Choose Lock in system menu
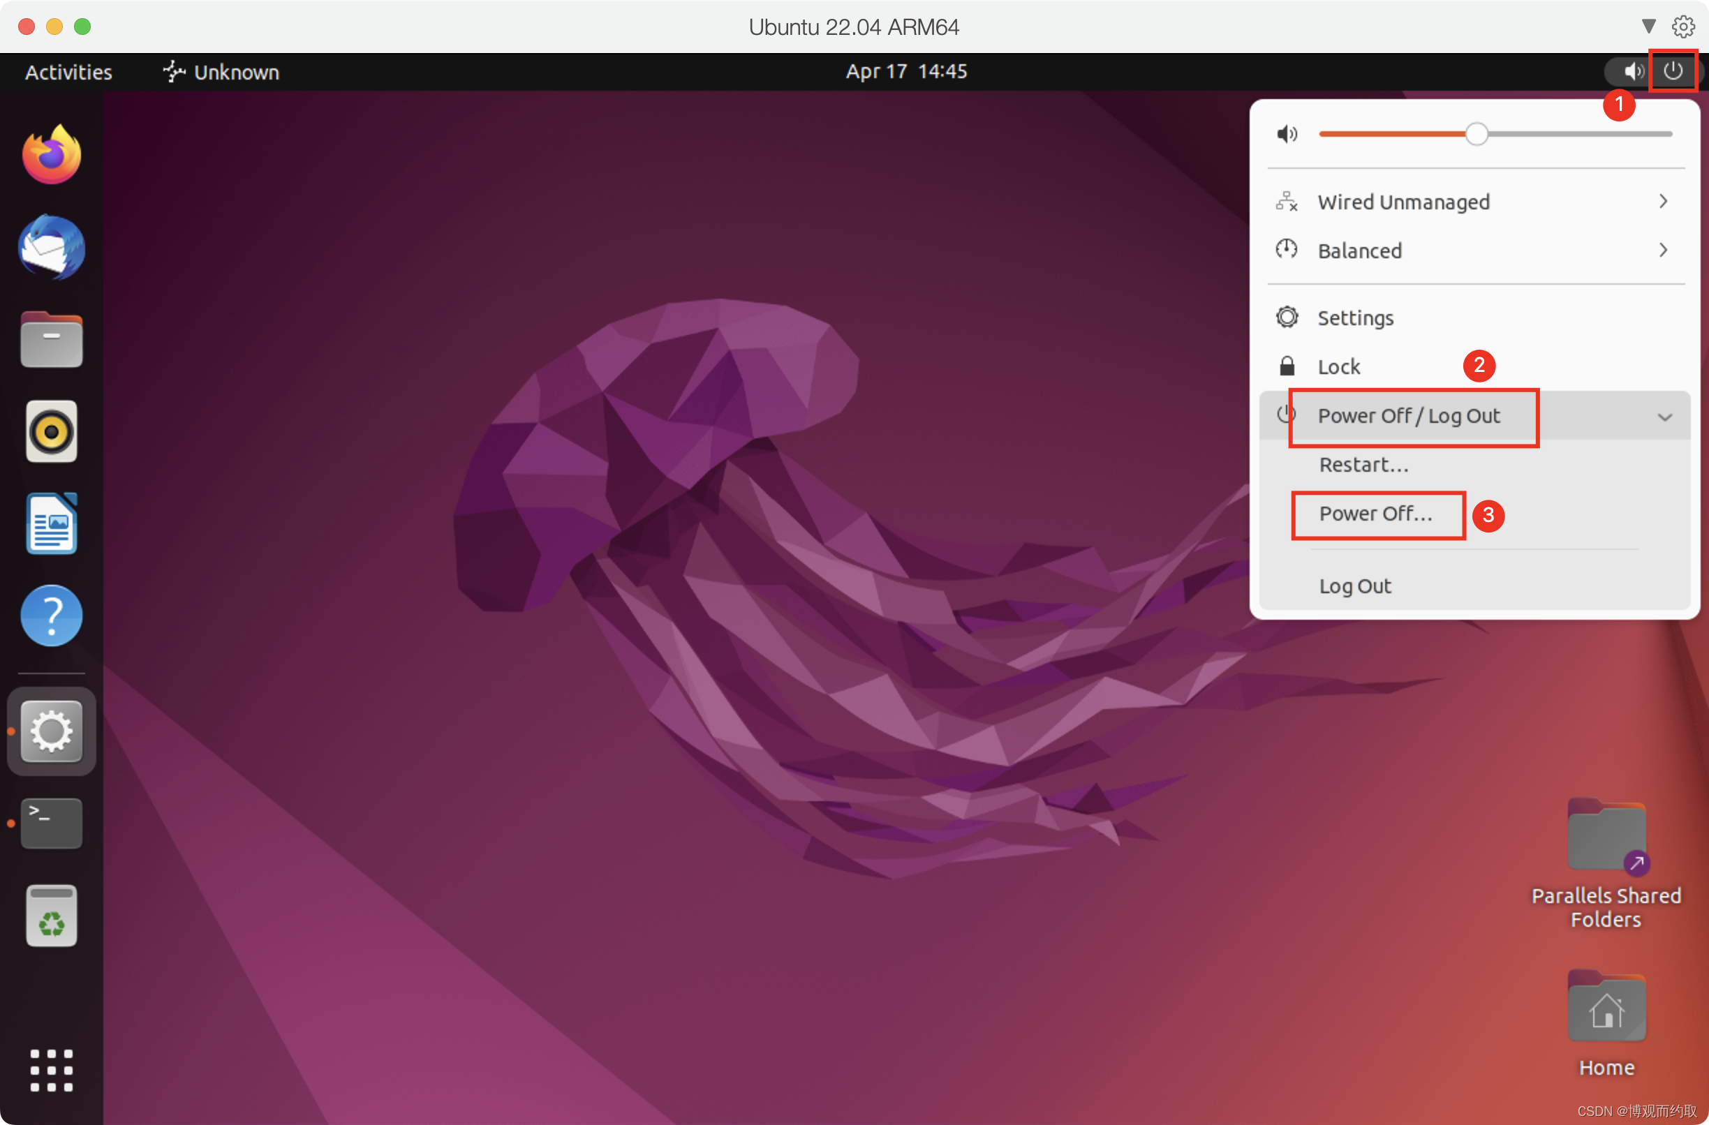Screen dimensions: 1709x1125 (1338, 367)
